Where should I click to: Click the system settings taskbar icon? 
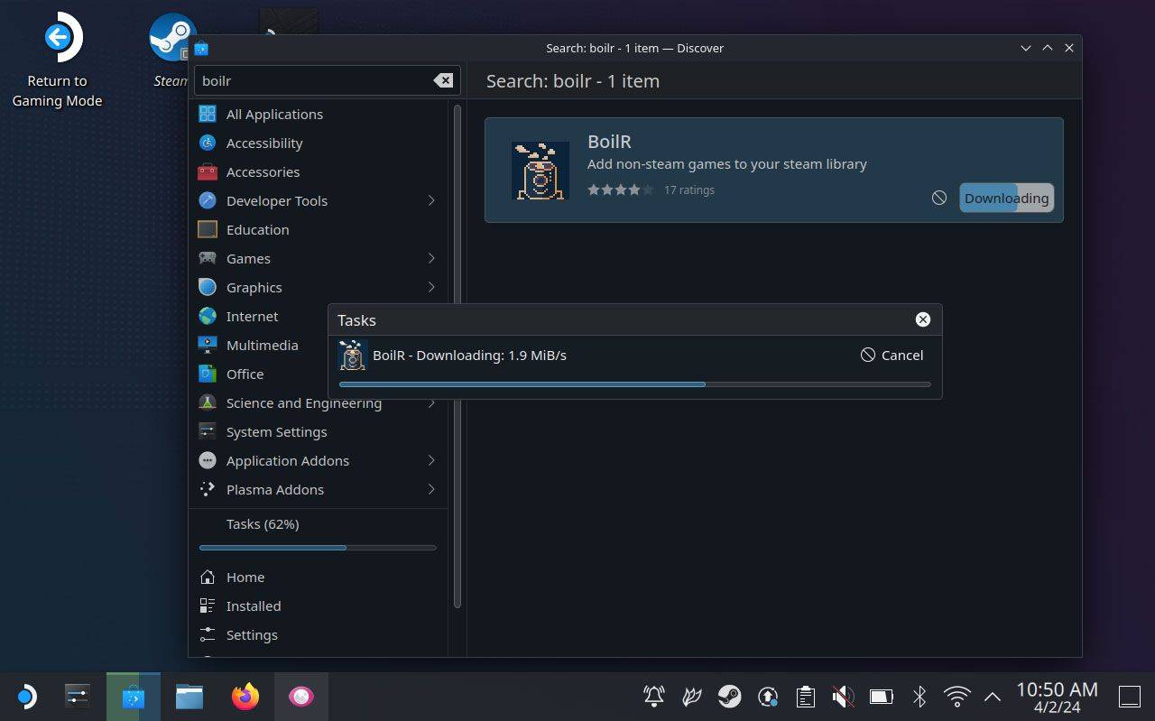pyautogui.click(x=78, y=696)
